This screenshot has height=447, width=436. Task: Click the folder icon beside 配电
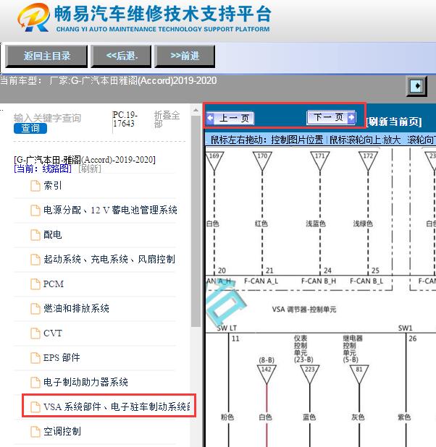point(35,235)
